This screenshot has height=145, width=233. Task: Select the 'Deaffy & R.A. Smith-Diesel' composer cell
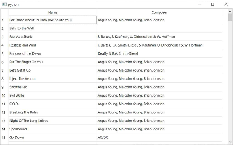pyautogui.click(x=159, y=53)
